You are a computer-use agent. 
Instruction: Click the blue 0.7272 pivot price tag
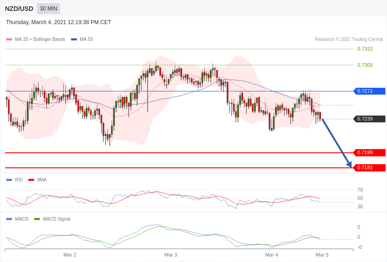(370, 91)
